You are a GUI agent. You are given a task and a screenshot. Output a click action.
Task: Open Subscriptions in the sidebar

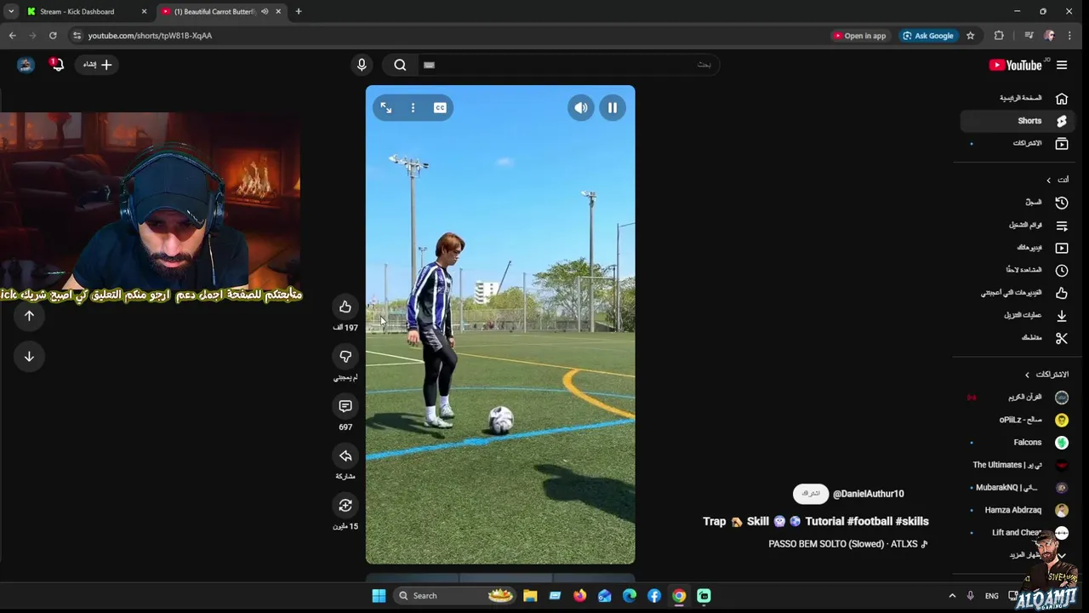pyautogui.click(x=1018, y=143)
